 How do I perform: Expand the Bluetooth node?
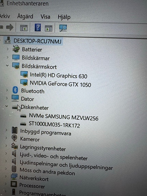click(x=7, y=90)
